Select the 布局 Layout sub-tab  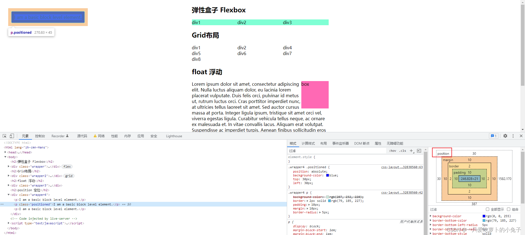[323, 143]
